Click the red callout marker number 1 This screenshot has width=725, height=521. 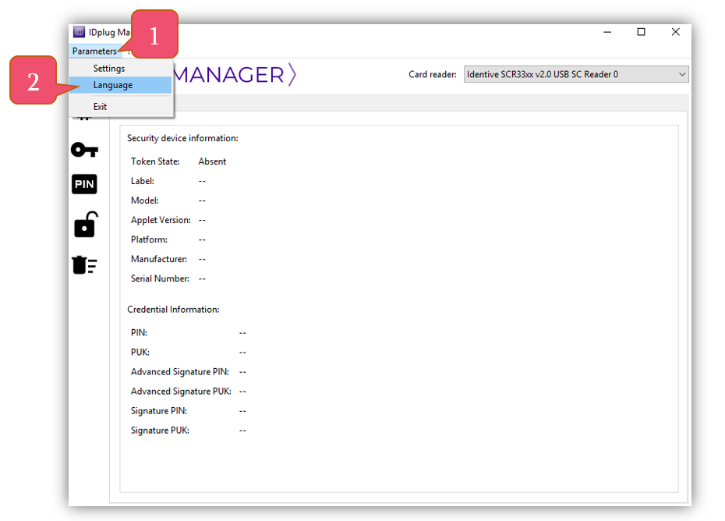point(154,35)
